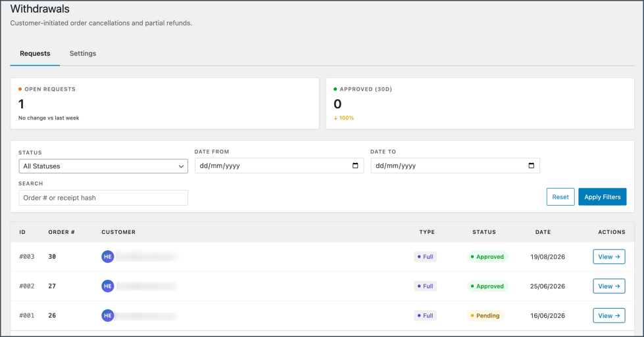The height and width of the screenshot is (337, 644).
Task: Click date 16/06/2026
Action: (x=547, y=316)
